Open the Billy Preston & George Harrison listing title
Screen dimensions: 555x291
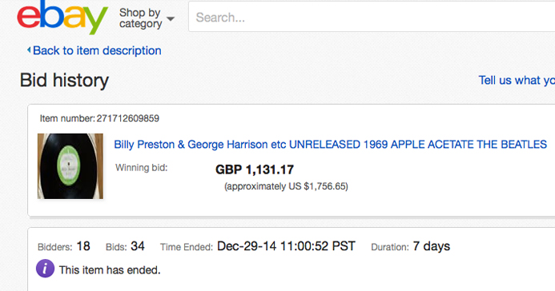click(330, 144)
